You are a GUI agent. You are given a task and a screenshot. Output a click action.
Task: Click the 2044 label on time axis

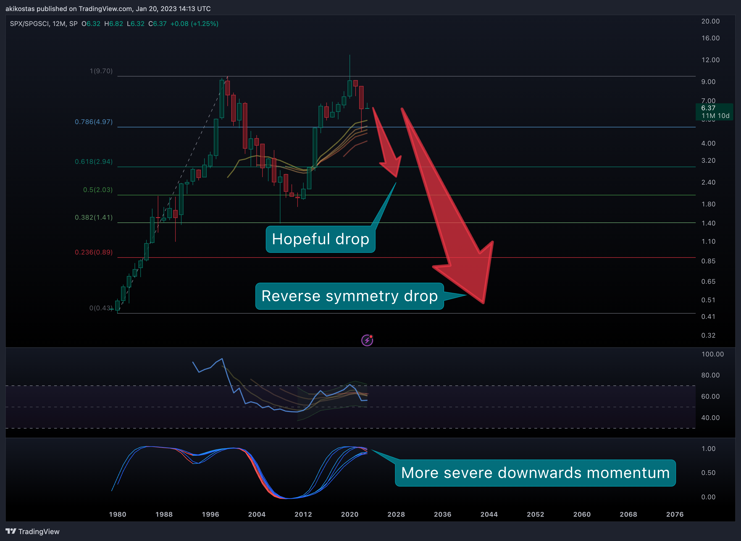[x=489, y=514]
